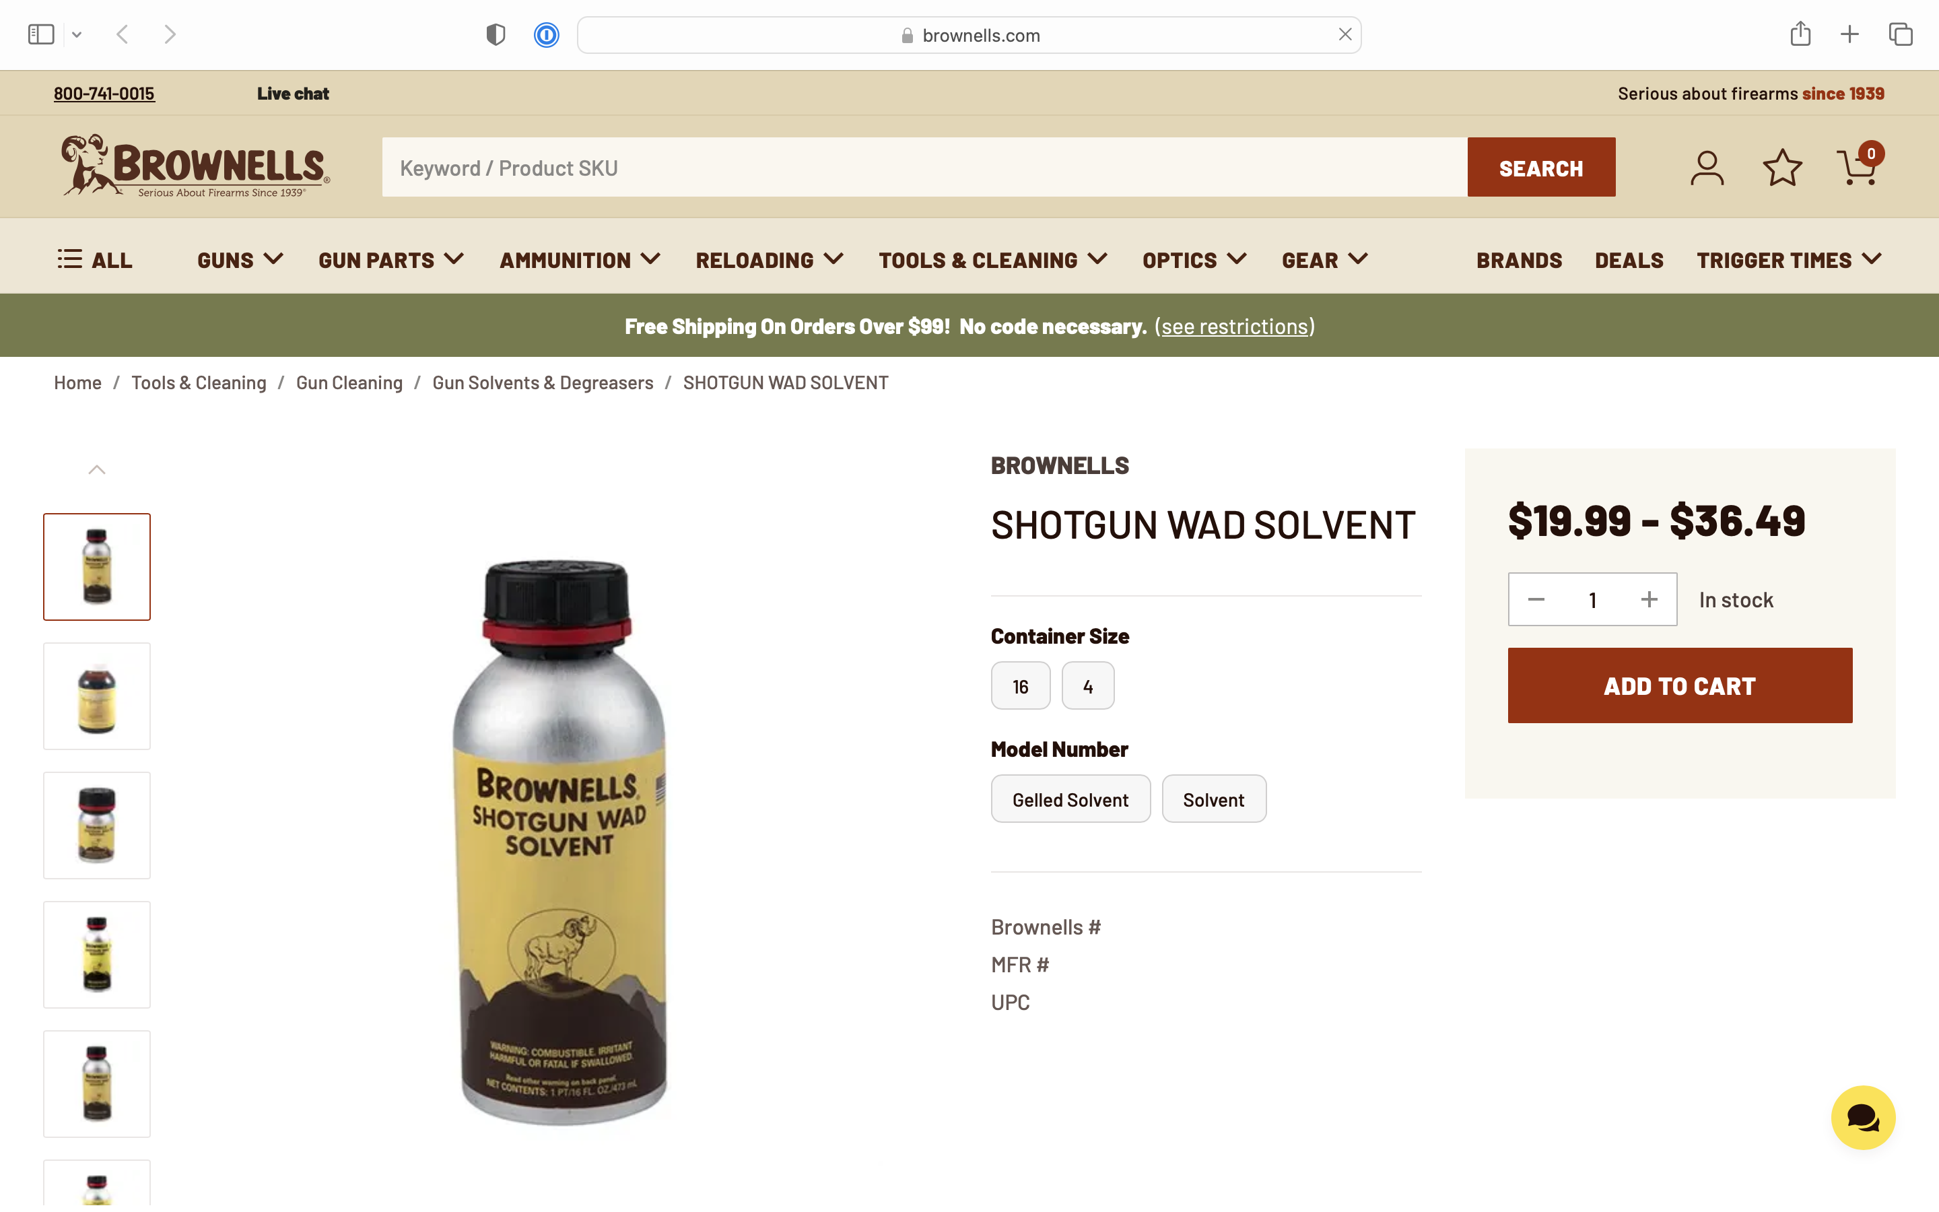Show Safari tab overview
Screen dimensions: 1939x1212
coord(1901,34)
